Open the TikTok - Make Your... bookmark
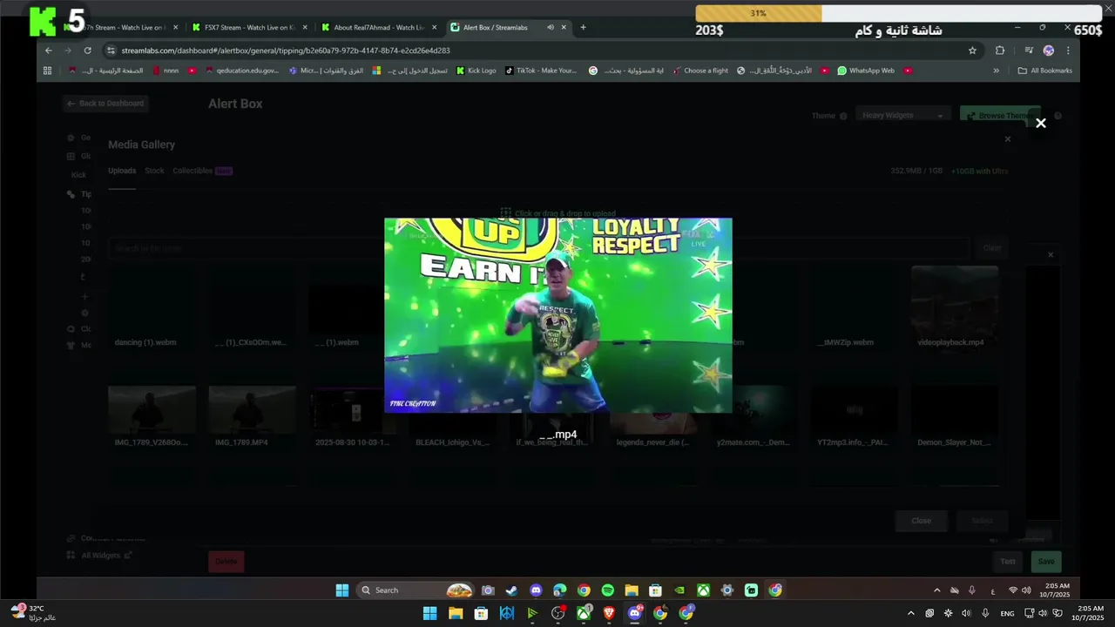Viewport: 1115px width, 627px height. (541, 71)
